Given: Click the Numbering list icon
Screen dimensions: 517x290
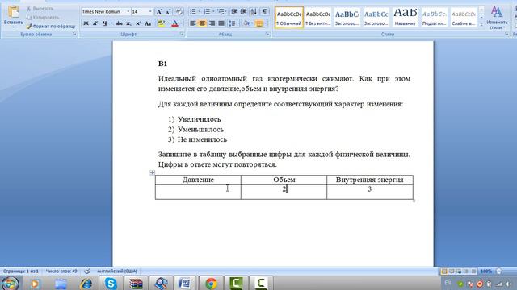Looking at the screenshot, I should (x=207, y=12).
